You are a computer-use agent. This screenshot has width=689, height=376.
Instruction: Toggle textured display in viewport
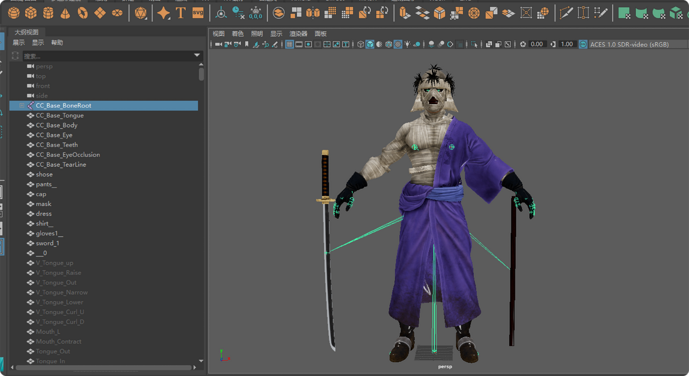[x=398, y=44]
